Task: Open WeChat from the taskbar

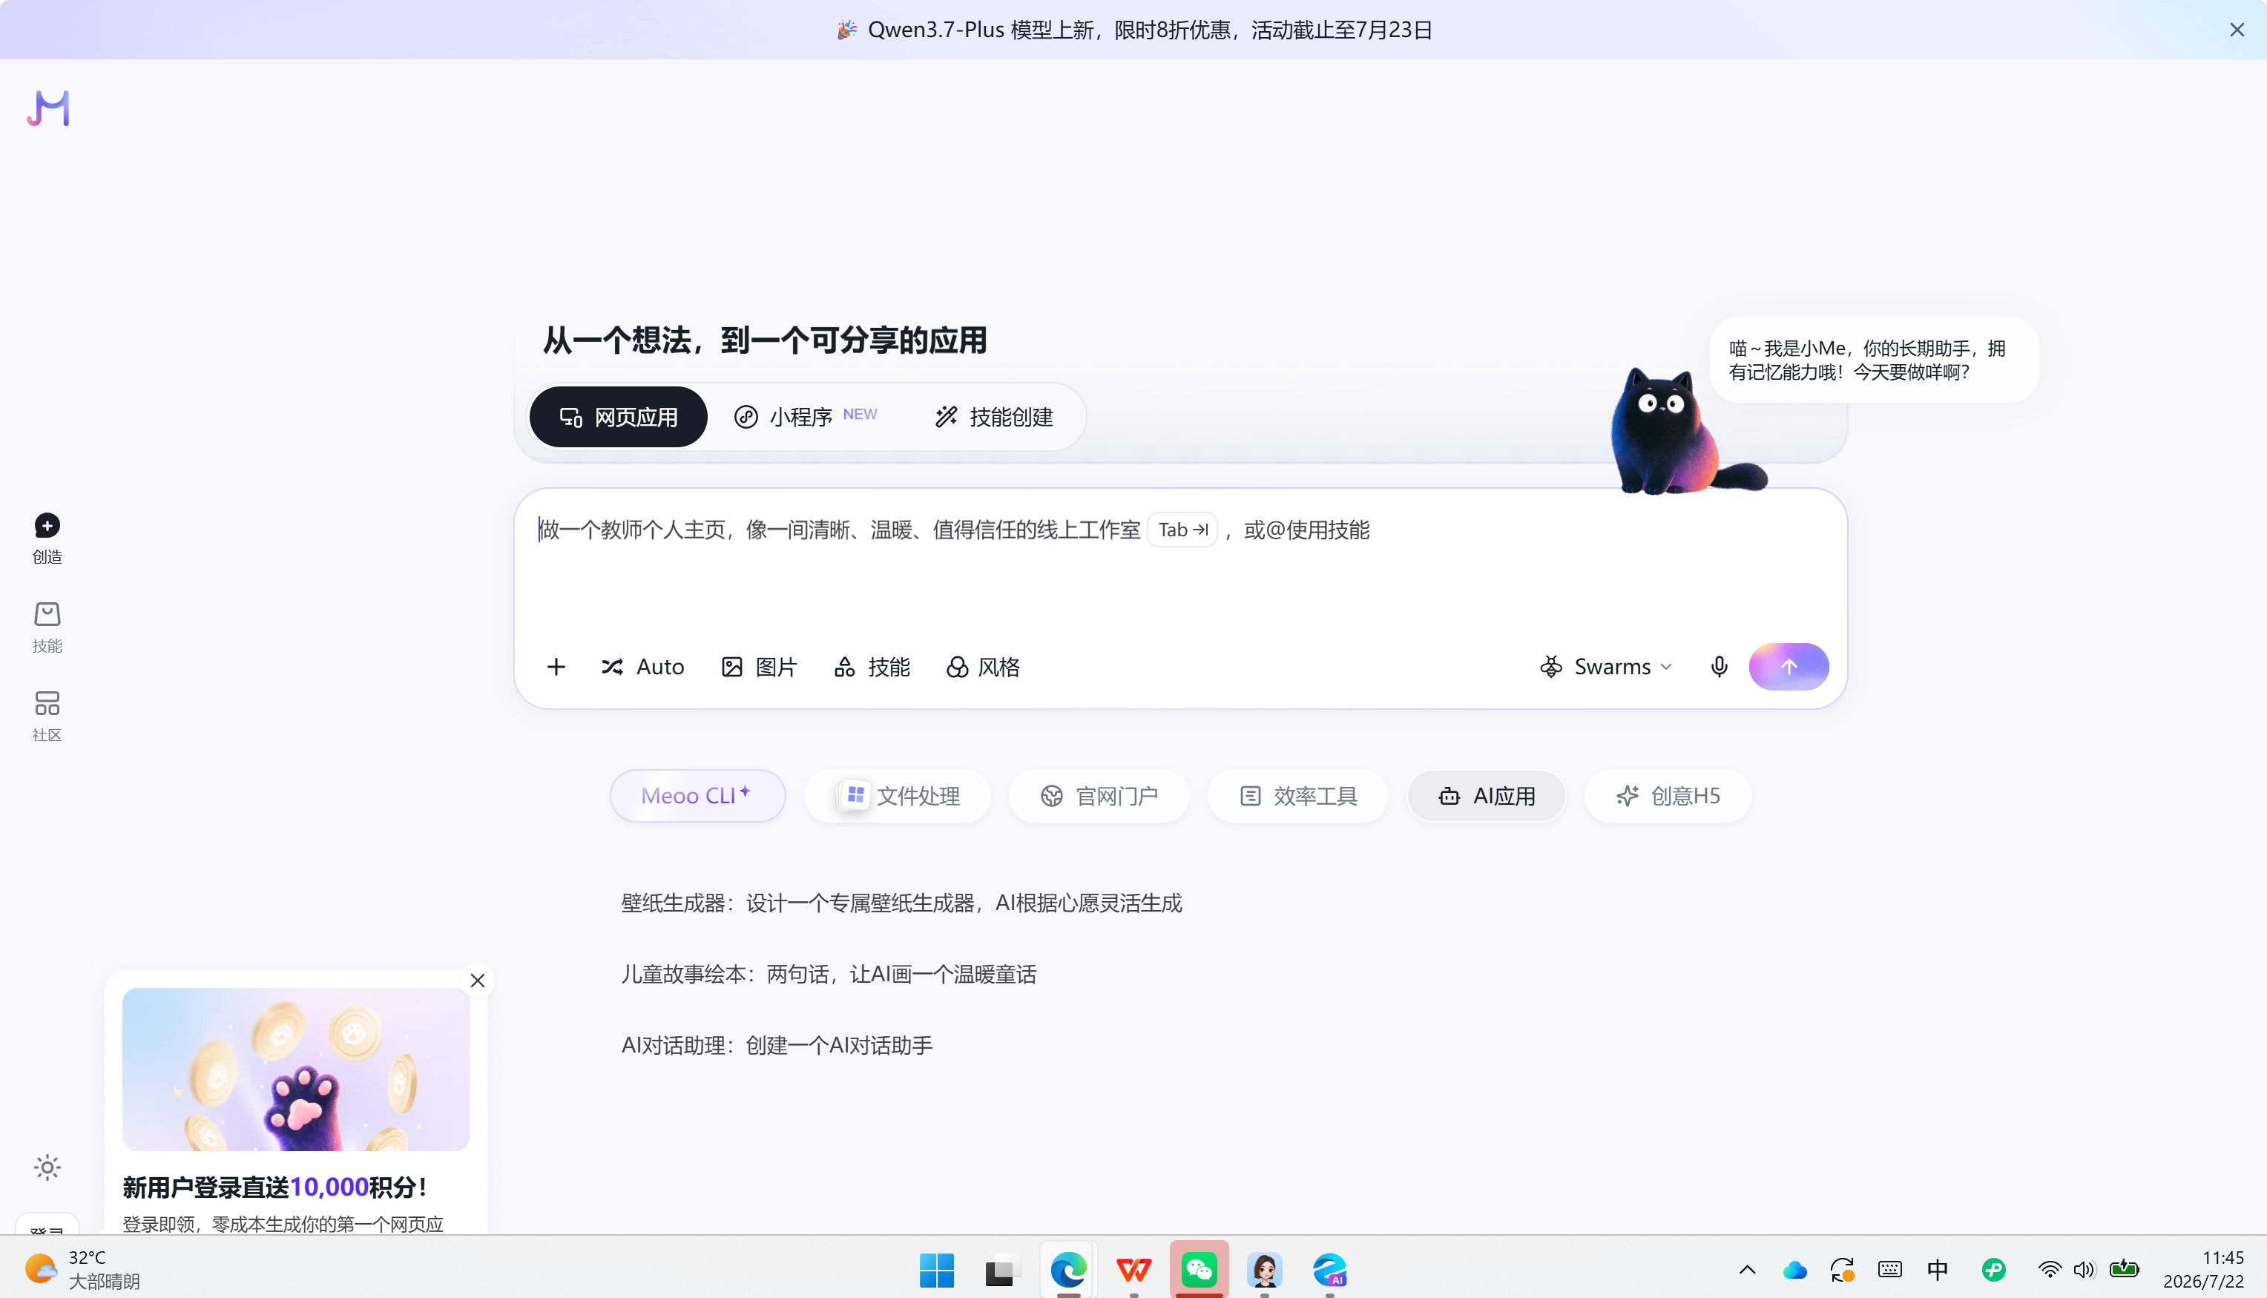Action: (1199, 1270)
